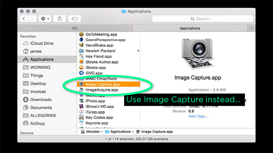Click the Applications window title folder icon
This screenshot has height=153, width=273.
tap(124, 12)
